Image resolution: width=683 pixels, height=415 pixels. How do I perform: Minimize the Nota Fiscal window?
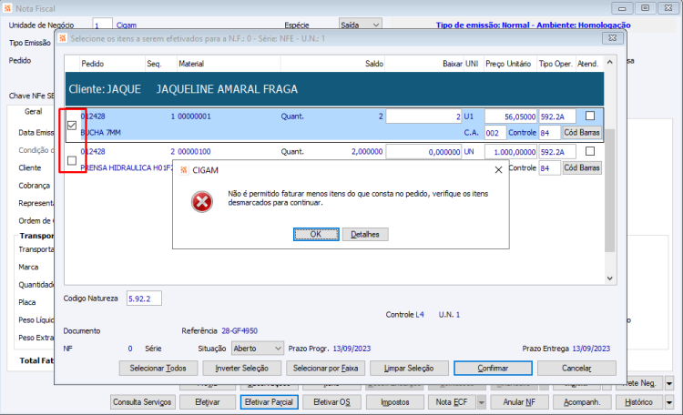click(x=622, y=8)
